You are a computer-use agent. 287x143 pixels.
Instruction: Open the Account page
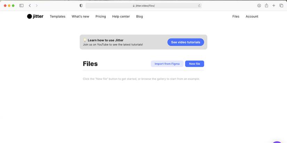(x=252, y=16)
